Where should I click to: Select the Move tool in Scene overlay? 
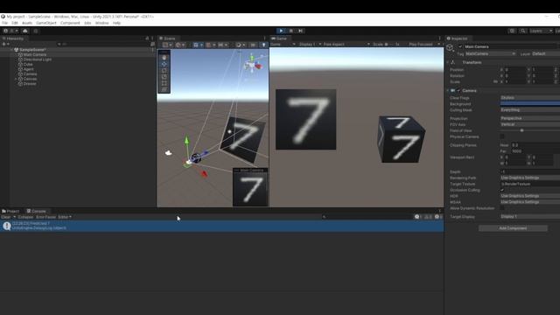164,64
